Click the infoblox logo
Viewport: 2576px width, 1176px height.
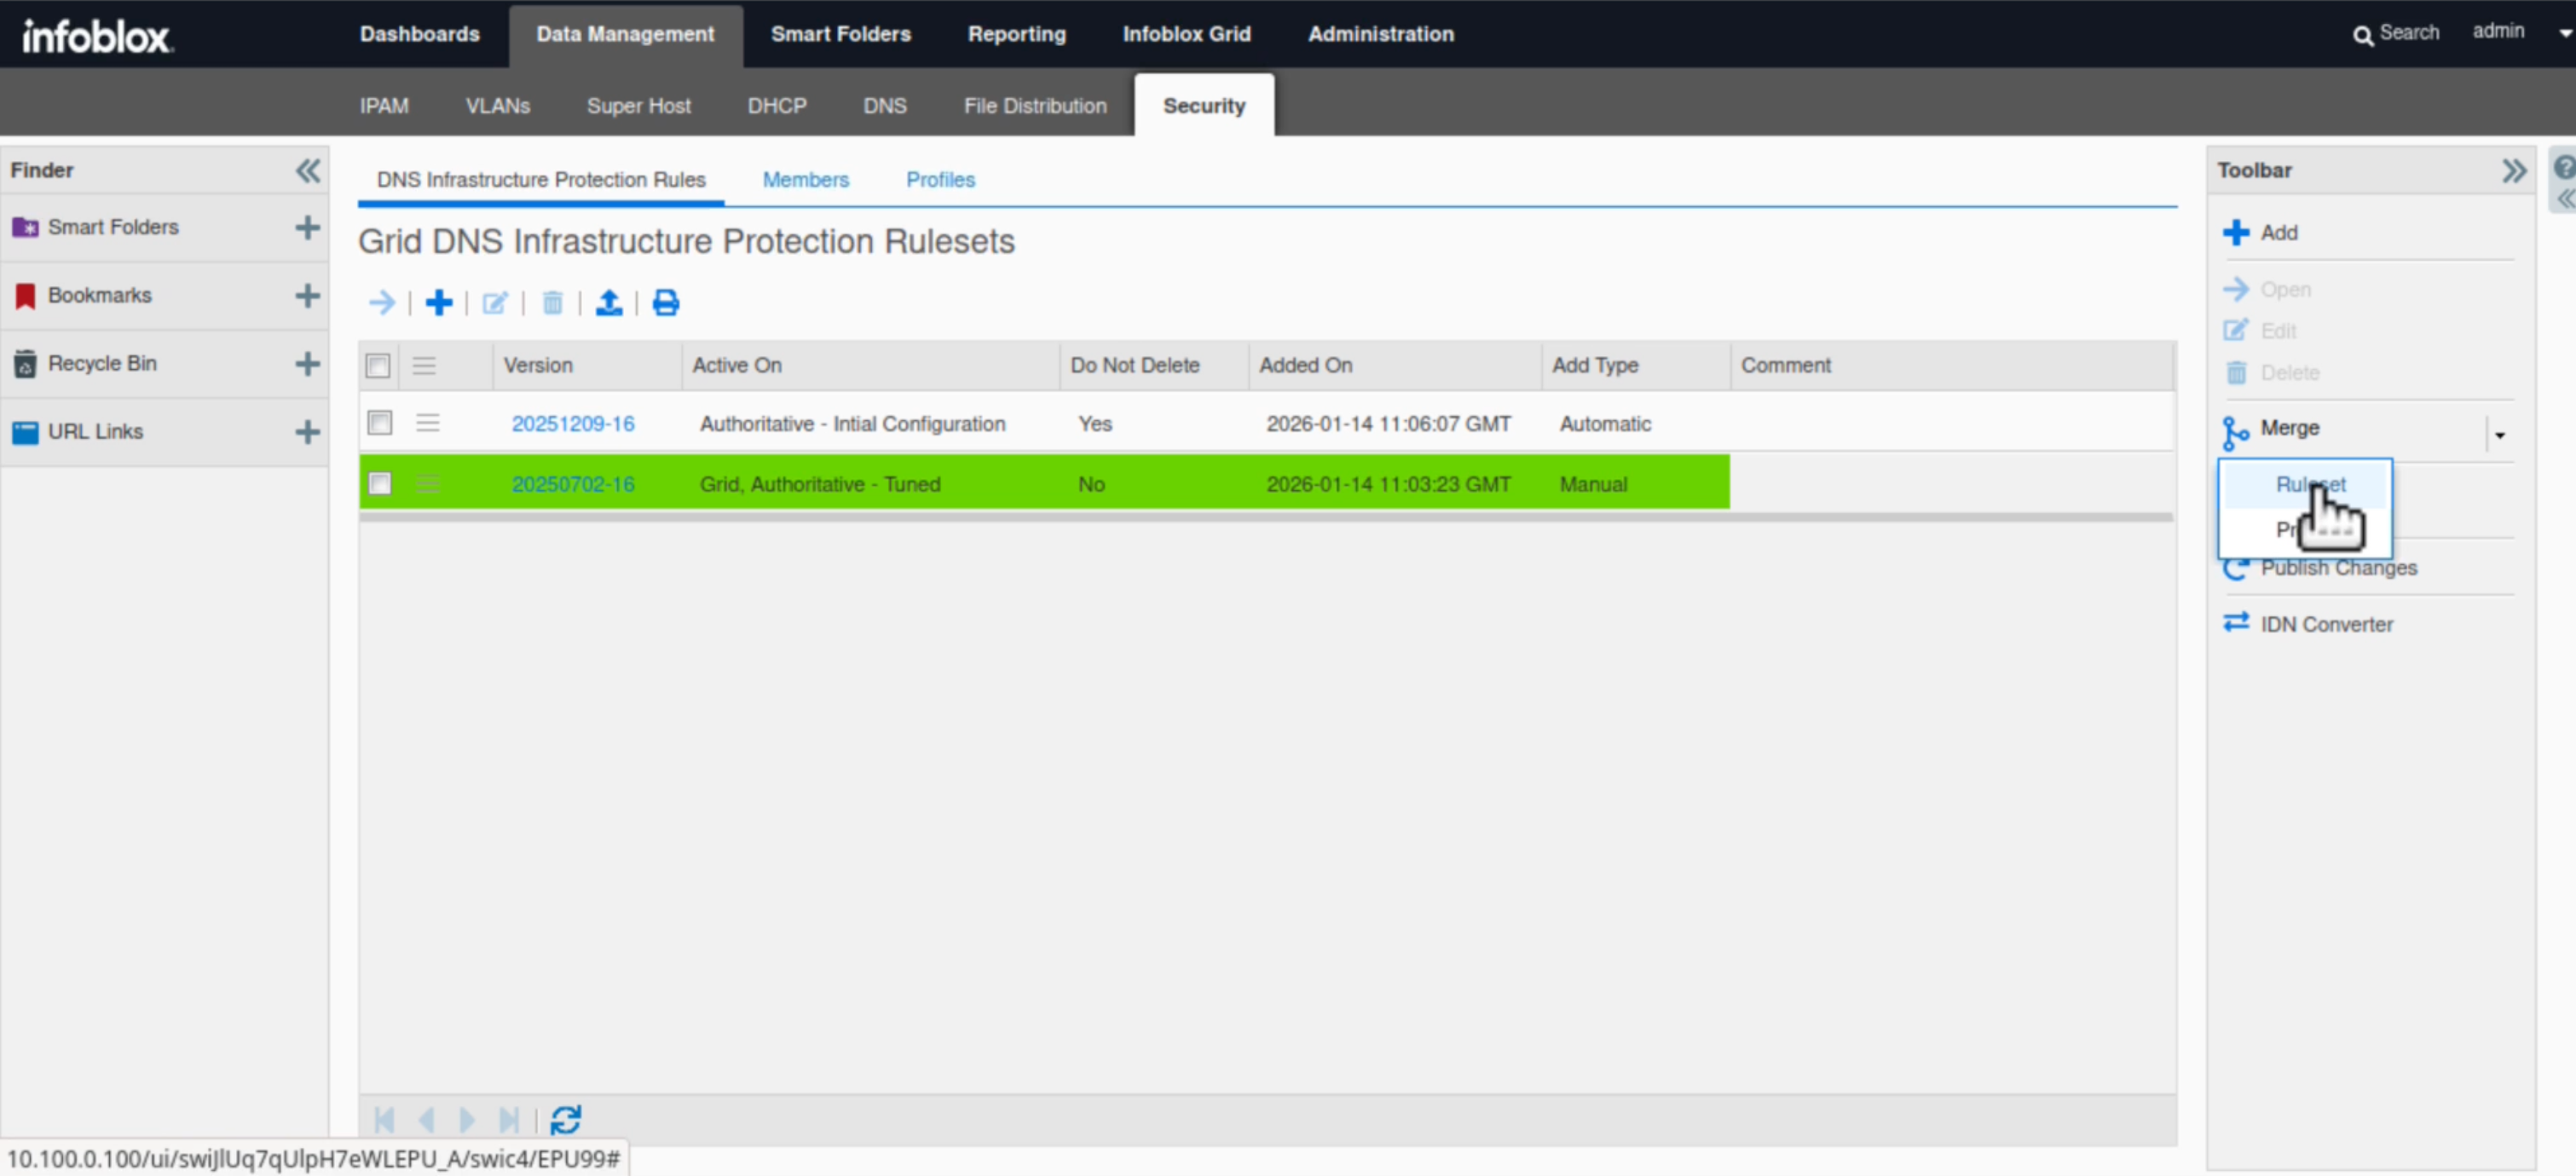(97, 36)
